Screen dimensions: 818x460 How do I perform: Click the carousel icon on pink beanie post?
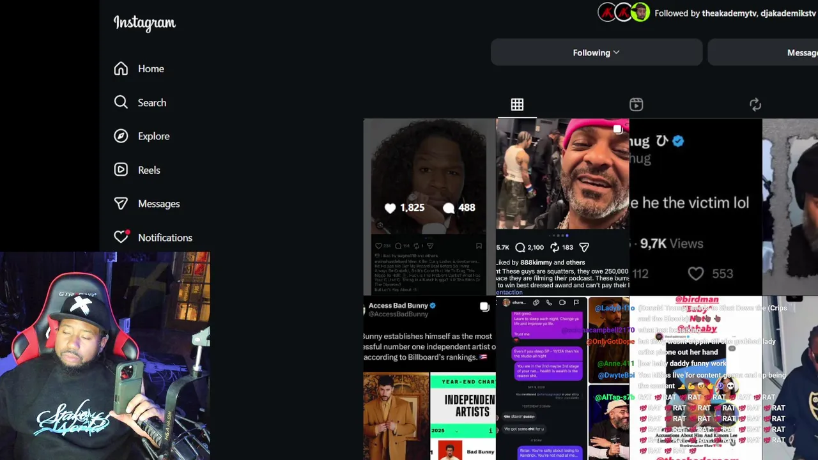(x=617, y=130)
